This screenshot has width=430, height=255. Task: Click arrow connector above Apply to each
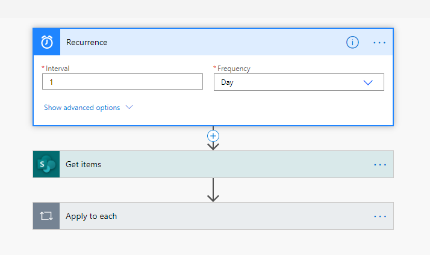[213, 190]
